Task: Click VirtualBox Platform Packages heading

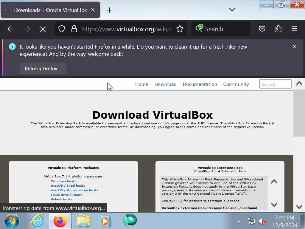Action: [73, 168]
